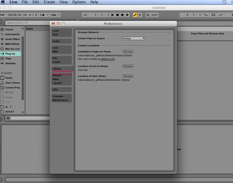Screen dimensions: 233x183
Task: Click the MIDI Arrangement Overdub plus icon
Action: pos(127,15)
